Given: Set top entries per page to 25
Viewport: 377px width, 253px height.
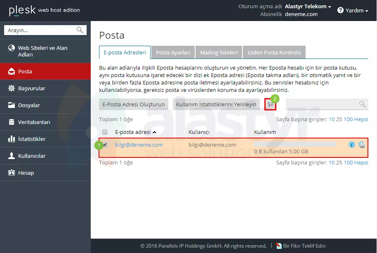Looking at the screenshot, I should coord(339,119).
